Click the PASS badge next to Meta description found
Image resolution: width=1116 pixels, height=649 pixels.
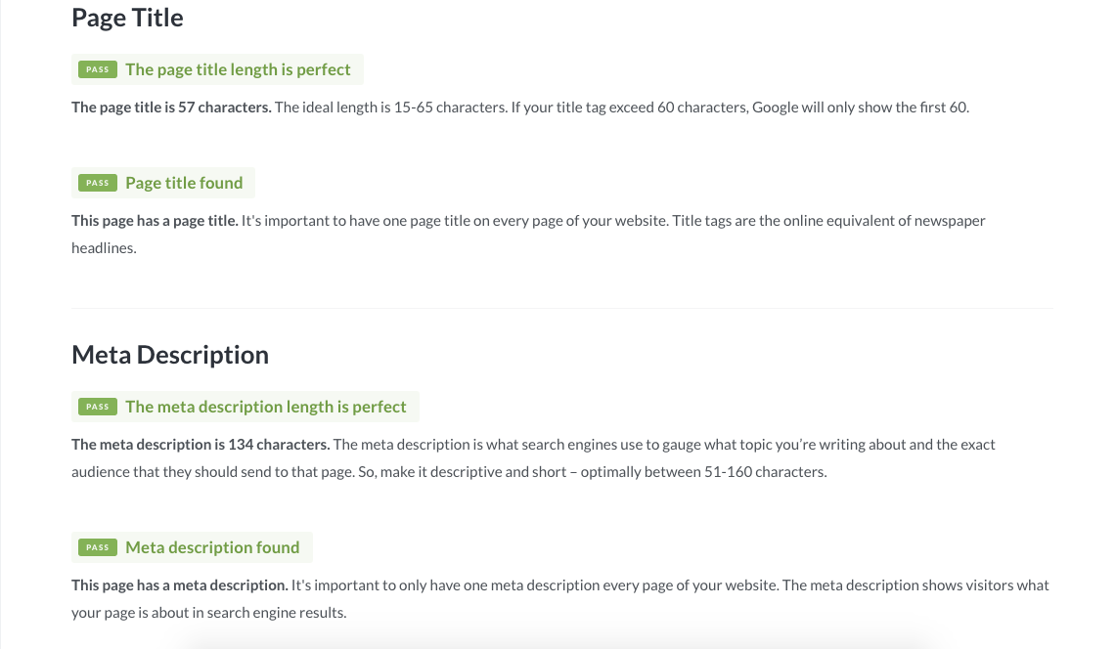pos(98,548)
